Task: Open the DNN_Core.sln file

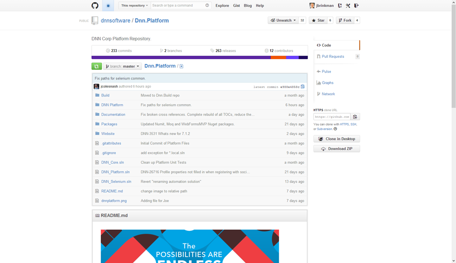Action: coord(113,162)
